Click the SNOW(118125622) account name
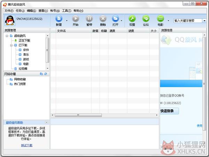Image resolution: width=209 pixels, height=157 pixels. tap(29, 19)
